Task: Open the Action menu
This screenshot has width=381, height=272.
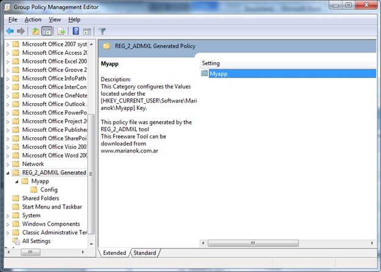Action: (33, 20)
